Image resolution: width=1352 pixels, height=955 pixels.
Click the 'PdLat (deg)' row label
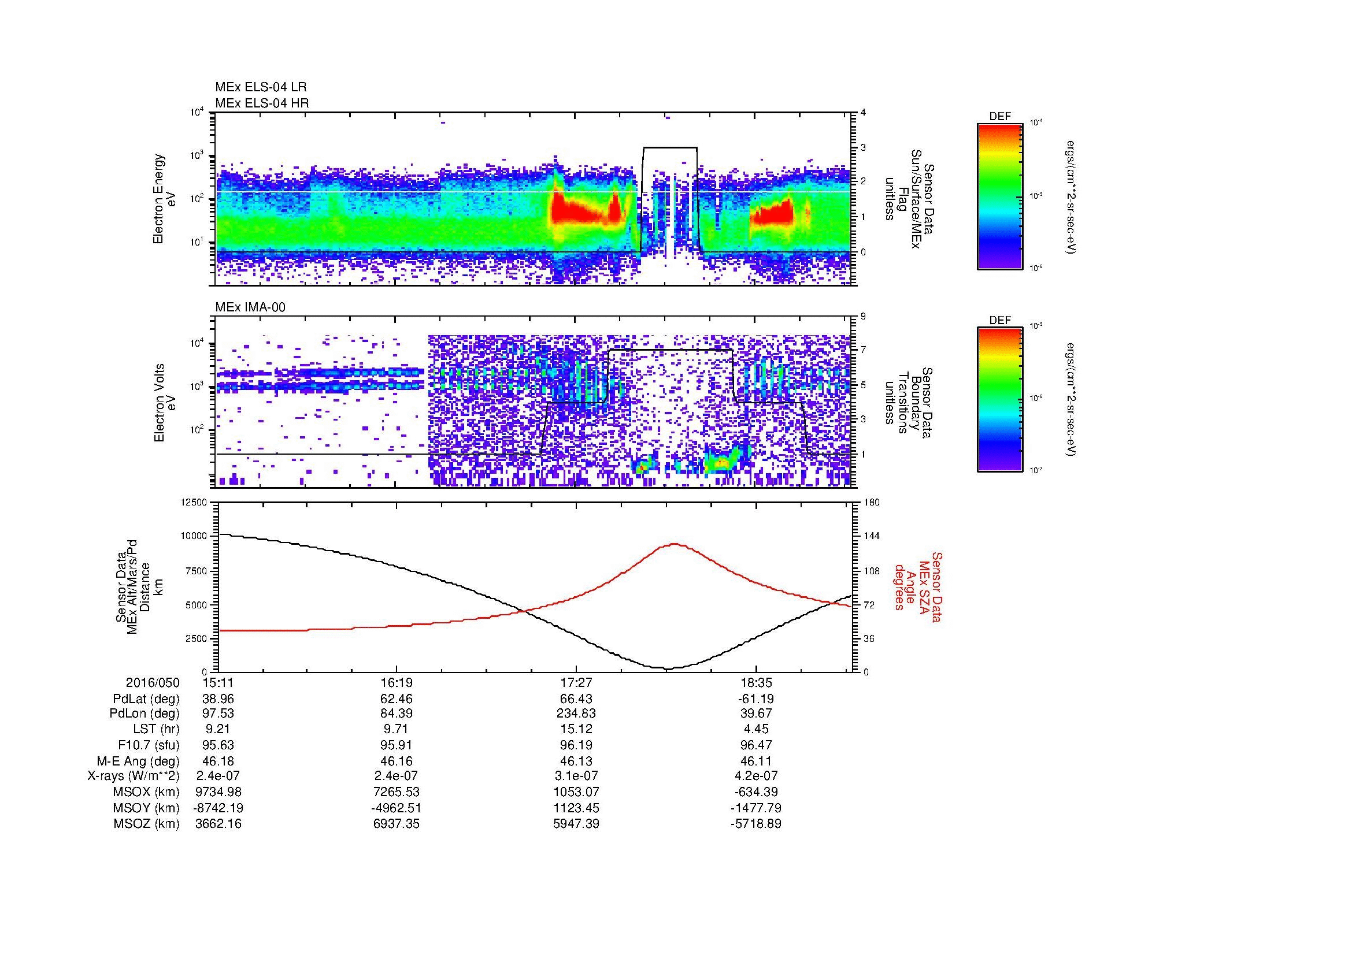tap(146, 699)
